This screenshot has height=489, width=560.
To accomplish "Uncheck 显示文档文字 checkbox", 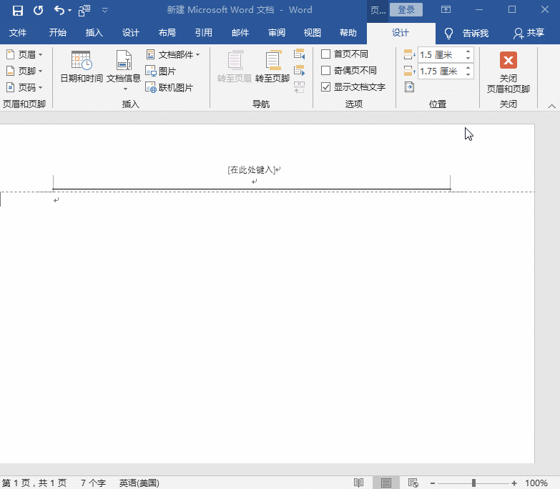I will pyautogui.click(x=326, y=87).
